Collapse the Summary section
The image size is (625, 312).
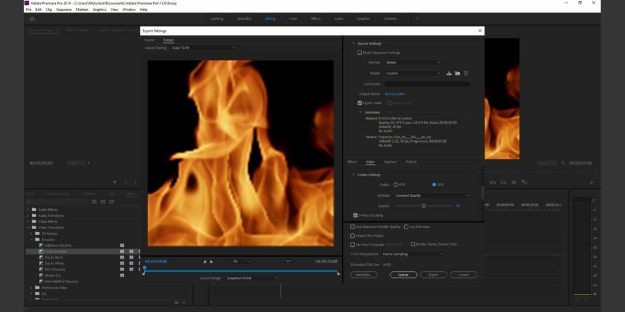(x=361, y=112)
